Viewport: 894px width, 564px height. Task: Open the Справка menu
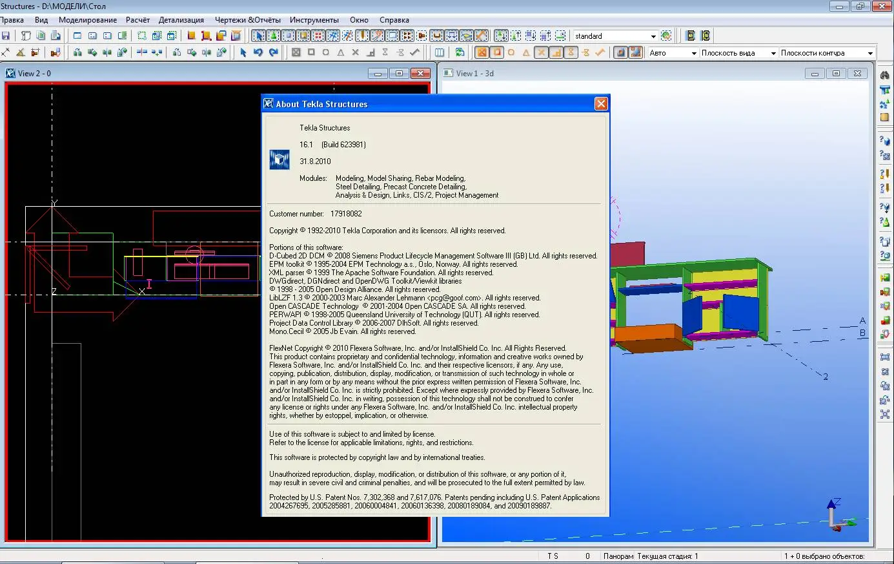tap(394, 20)
